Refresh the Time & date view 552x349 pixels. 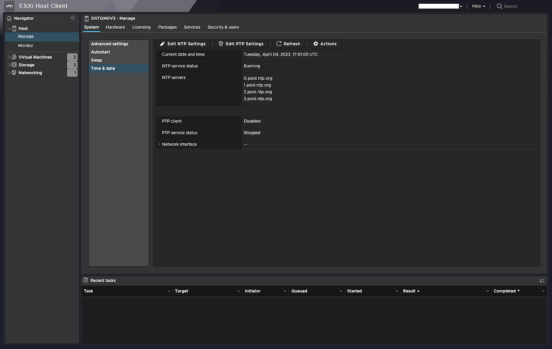[x=288, y=44]
